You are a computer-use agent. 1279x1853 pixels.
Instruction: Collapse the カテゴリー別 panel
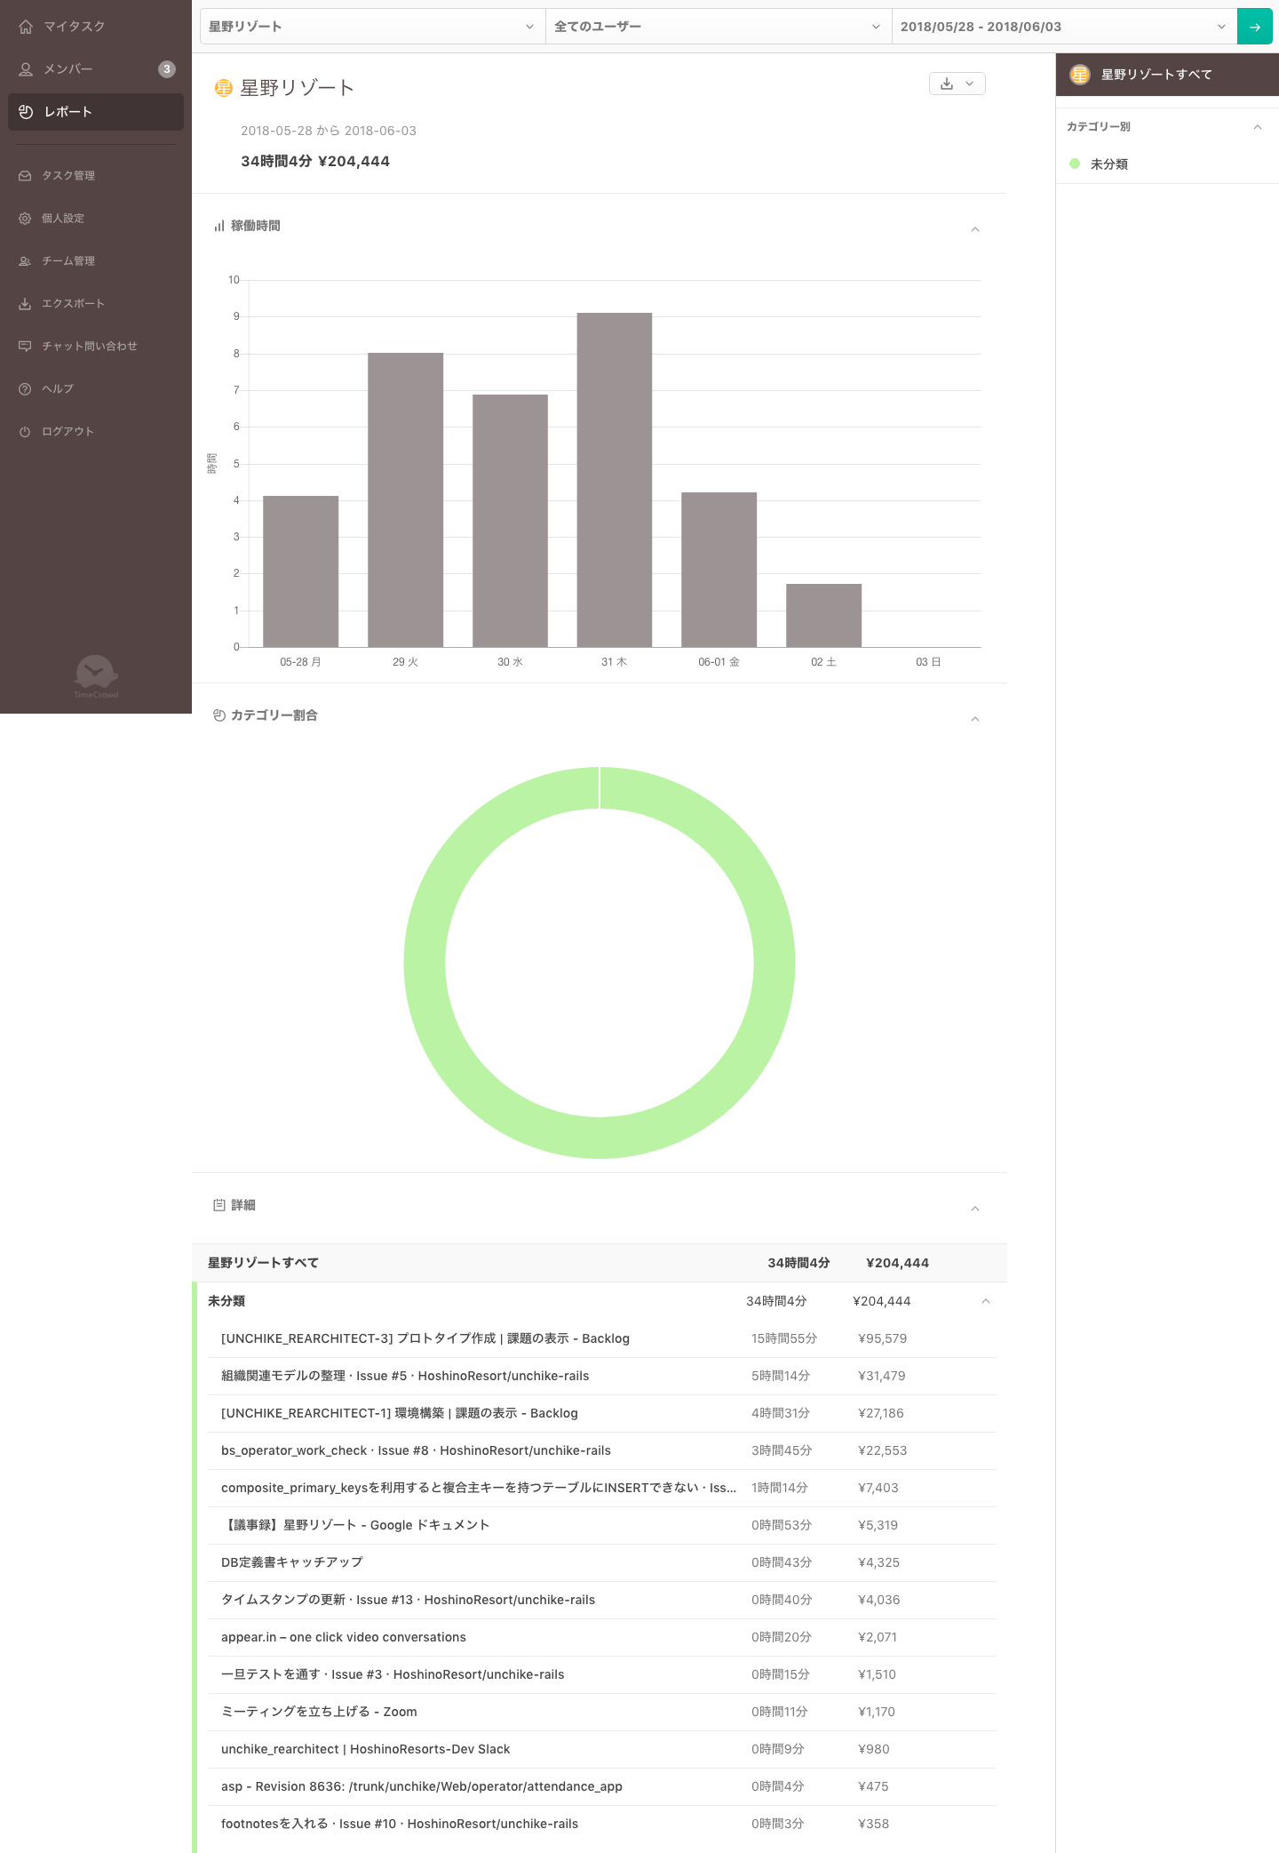(1258, 127)
